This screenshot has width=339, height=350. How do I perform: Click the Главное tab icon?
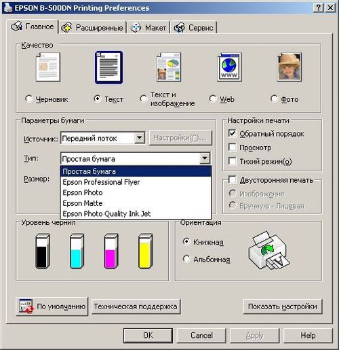click(17, 27)
